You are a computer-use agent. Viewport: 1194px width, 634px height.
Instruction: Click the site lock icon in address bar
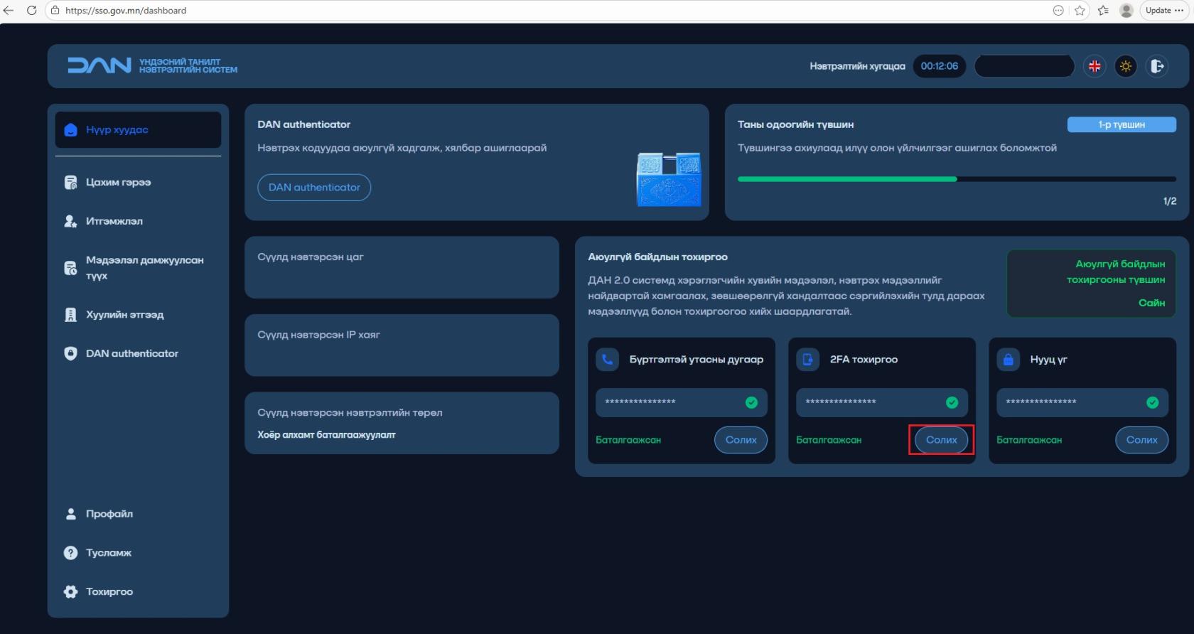[55, 11]
